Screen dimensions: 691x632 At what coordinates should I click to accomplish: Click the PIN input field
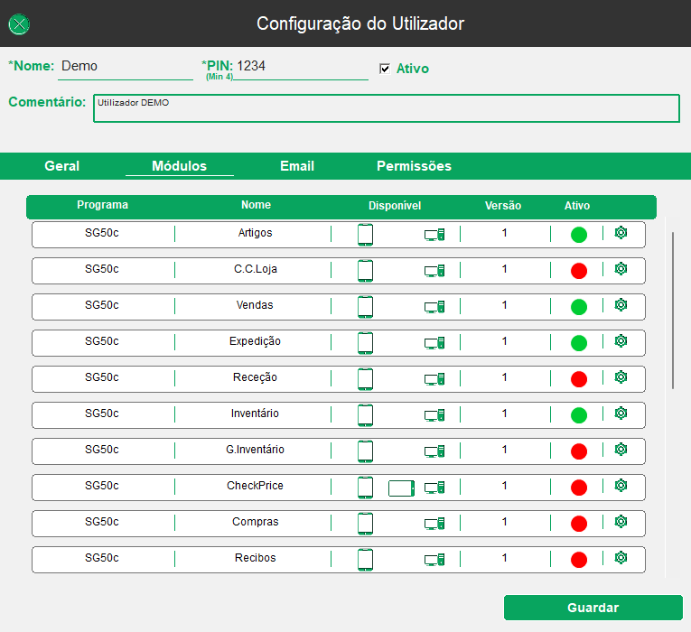pyautogui.click(x=302, y=67)
